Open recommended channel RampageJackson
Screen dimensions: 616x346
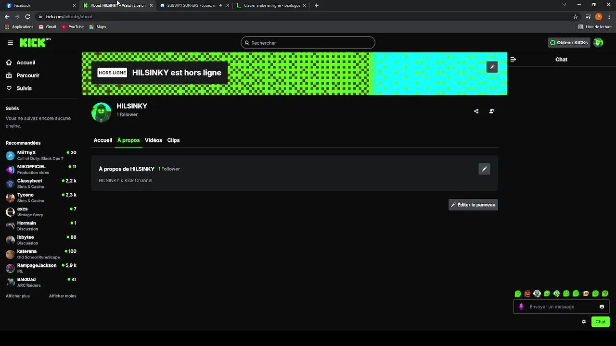[41, 268]
